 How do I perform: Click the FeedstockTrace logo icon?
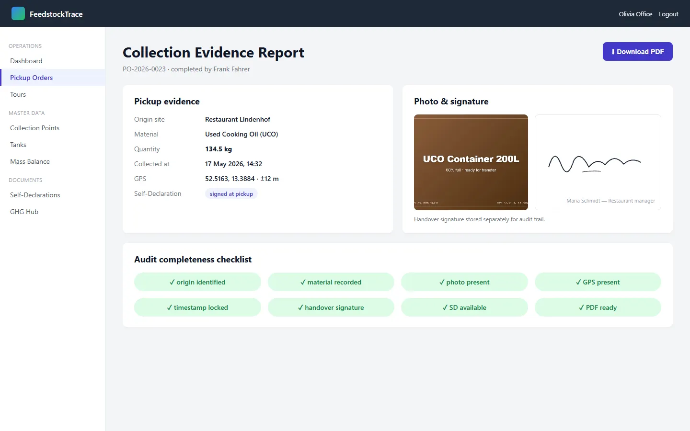(x=18, y=13)
